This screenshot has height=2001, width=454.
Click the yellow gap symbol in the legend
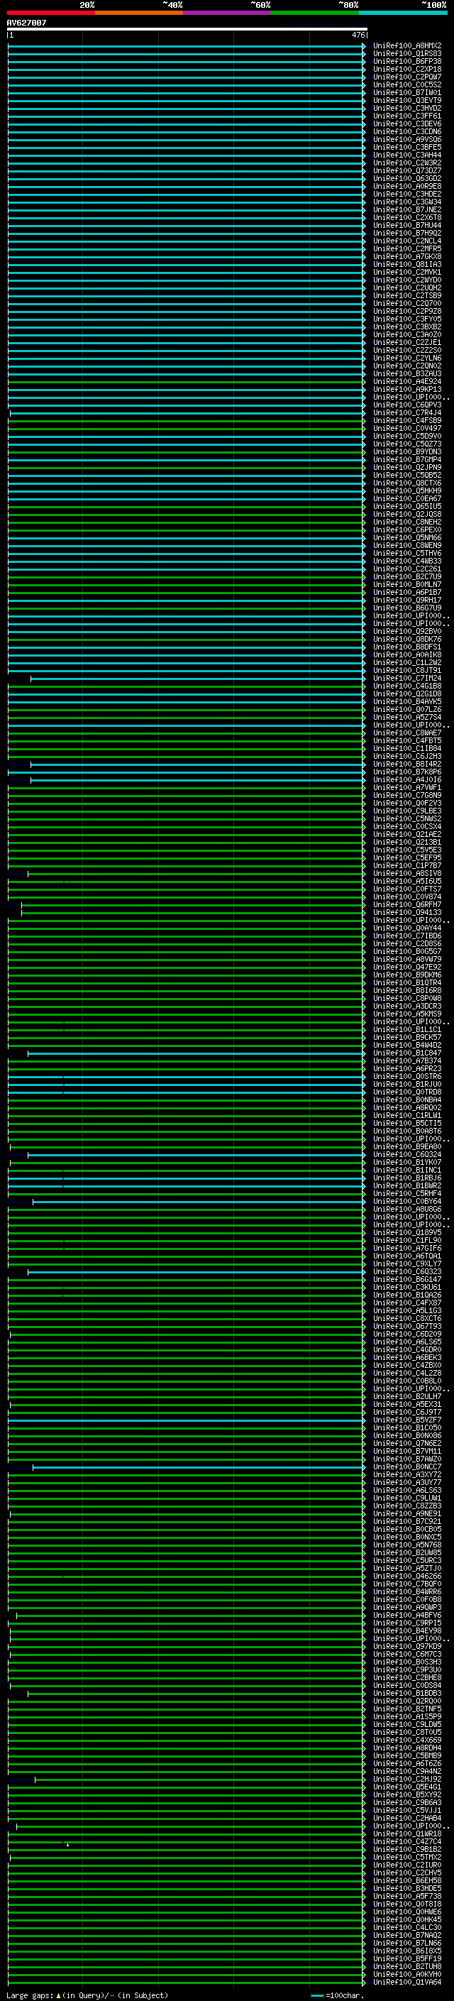click(x=58, y=1995)
